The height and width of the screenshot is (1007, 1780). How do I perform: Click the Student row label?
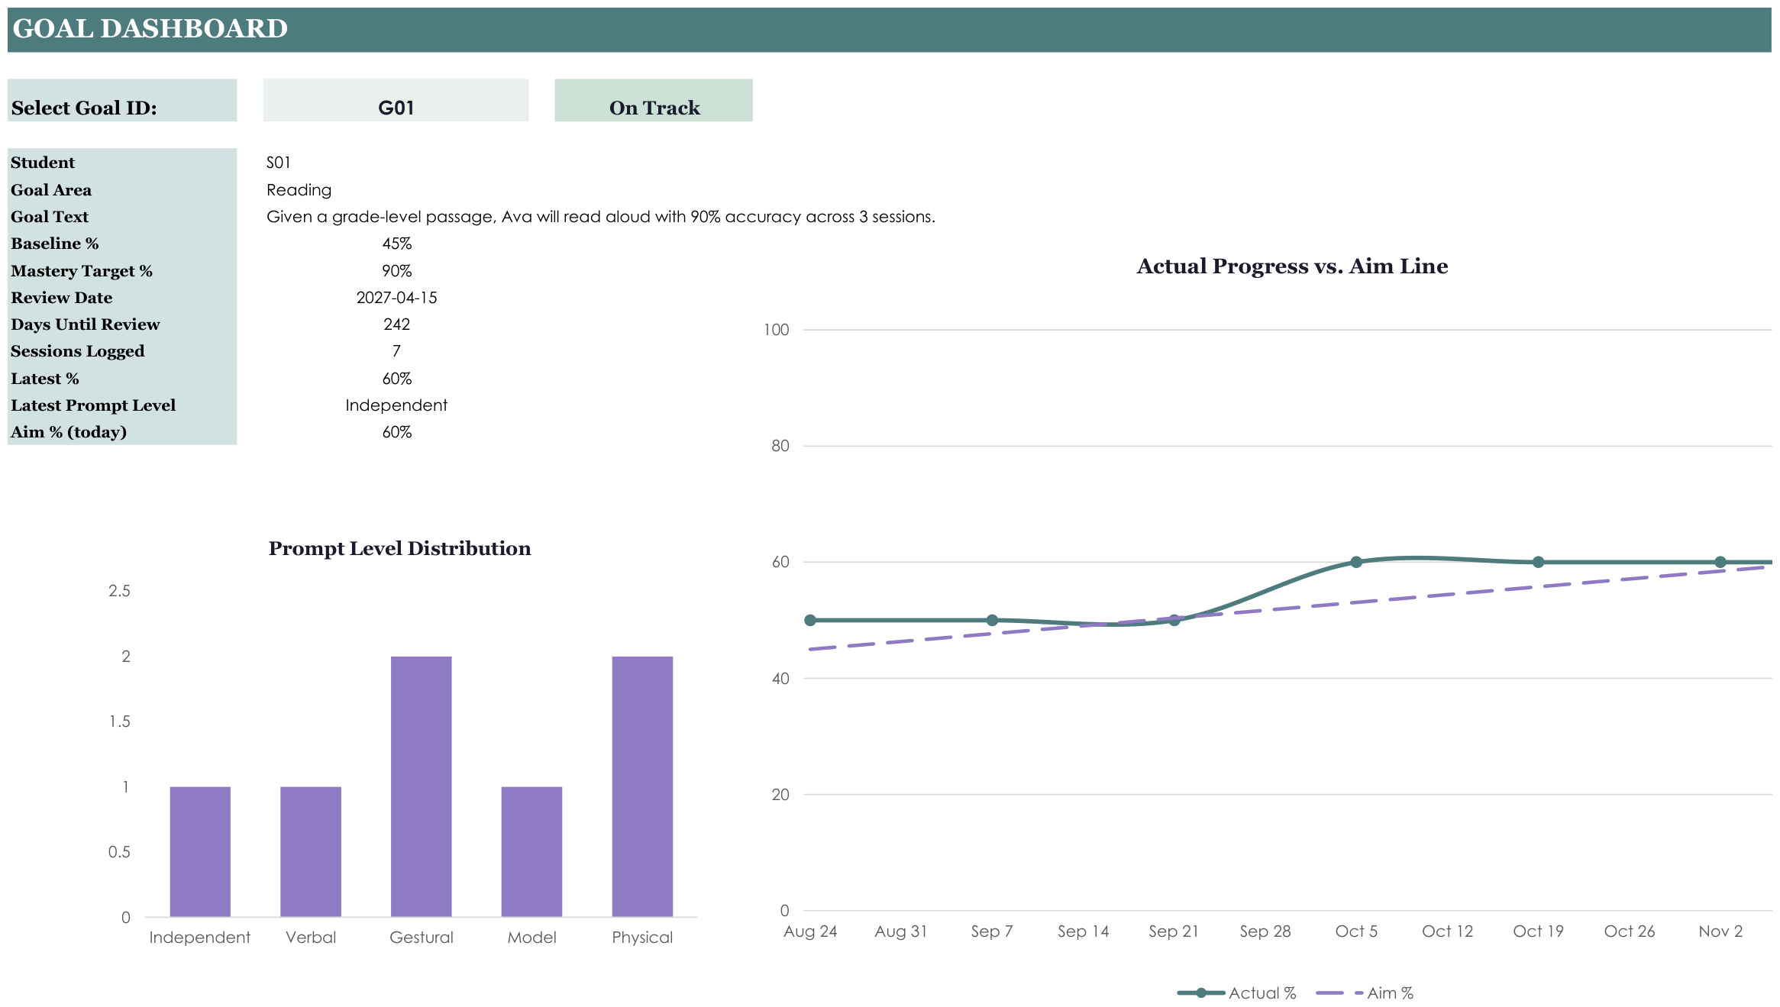[x=43, y=163]
